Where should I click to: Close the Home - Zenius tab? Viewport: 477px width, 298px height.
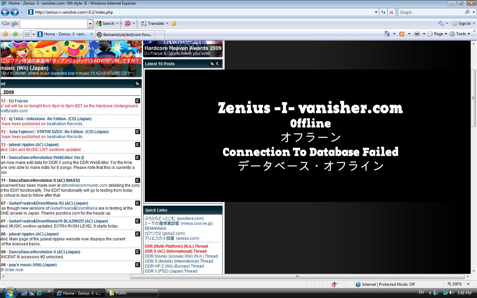coord(92,34)
